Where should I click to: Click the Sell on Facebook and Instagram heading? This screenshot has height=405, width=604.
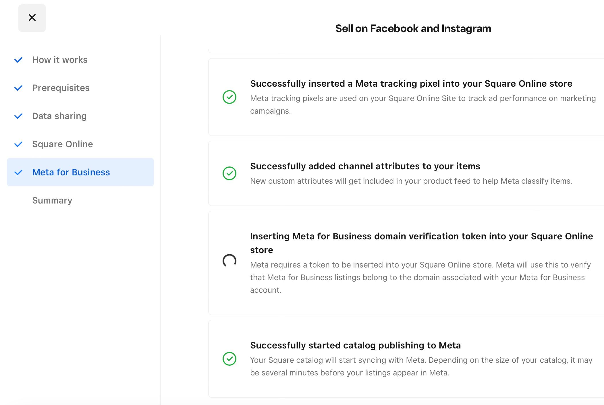pyautogui.click(x=413, y=29)
